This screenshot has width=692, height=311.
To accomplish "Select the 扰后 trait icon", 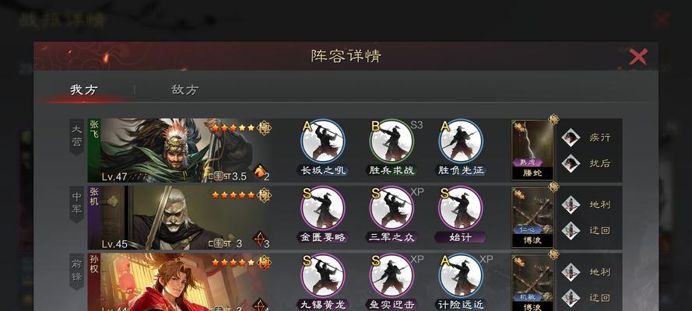I will [x=571, y=163].
